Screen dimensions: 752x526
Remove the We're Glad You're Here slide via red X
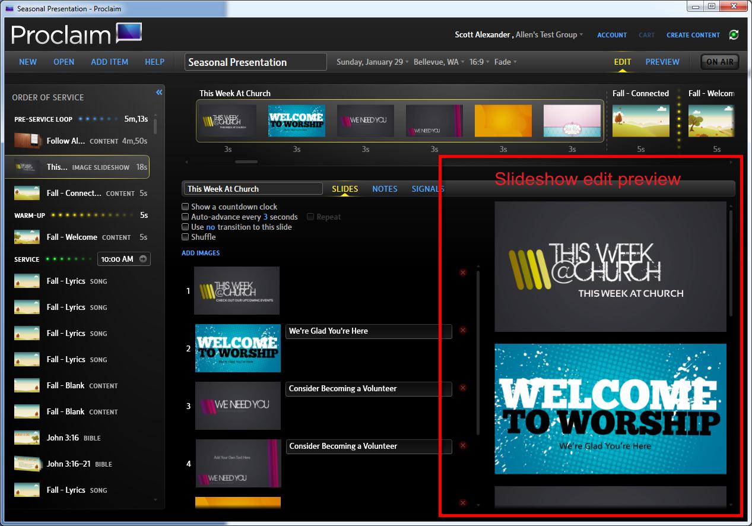point(462,330)
